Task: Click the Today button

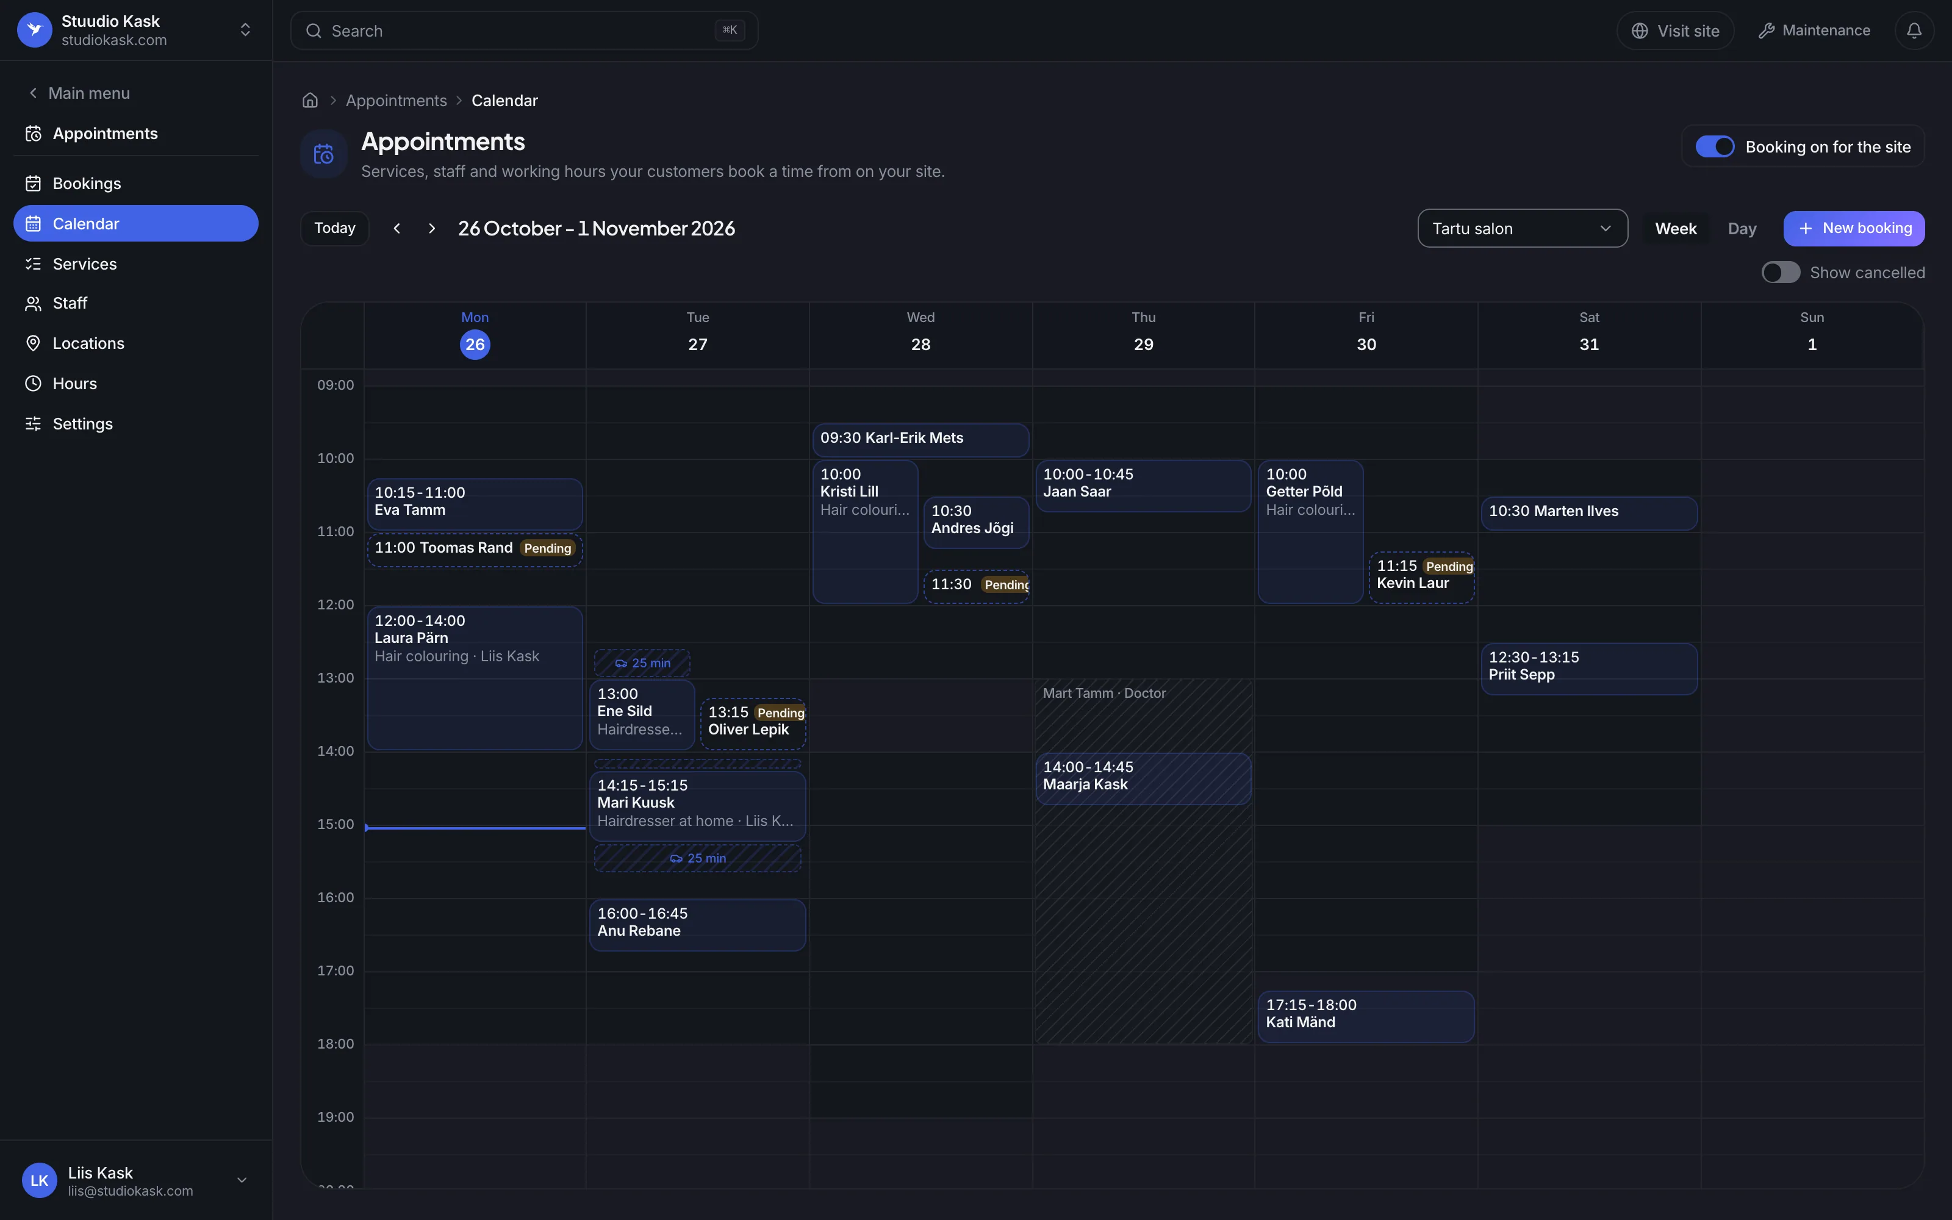Action: pos(335,228)
